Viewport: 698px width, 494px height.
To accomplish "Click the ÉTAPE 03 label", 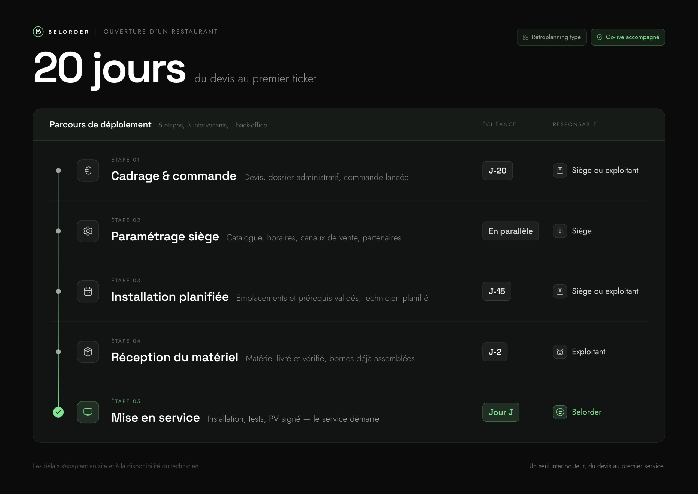I will (x=126, y=281).
